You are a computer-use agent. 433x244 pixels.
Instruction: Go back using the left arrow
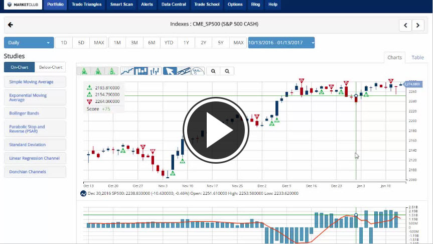tap(11, 25)
